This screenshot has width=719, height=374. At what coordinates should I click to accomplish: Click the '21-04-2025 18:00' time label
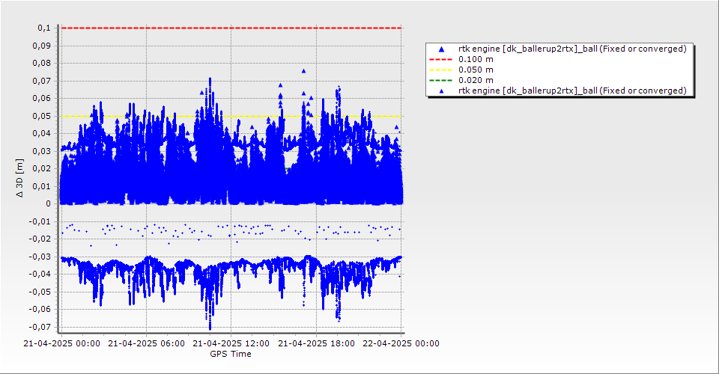coord(316,343)
